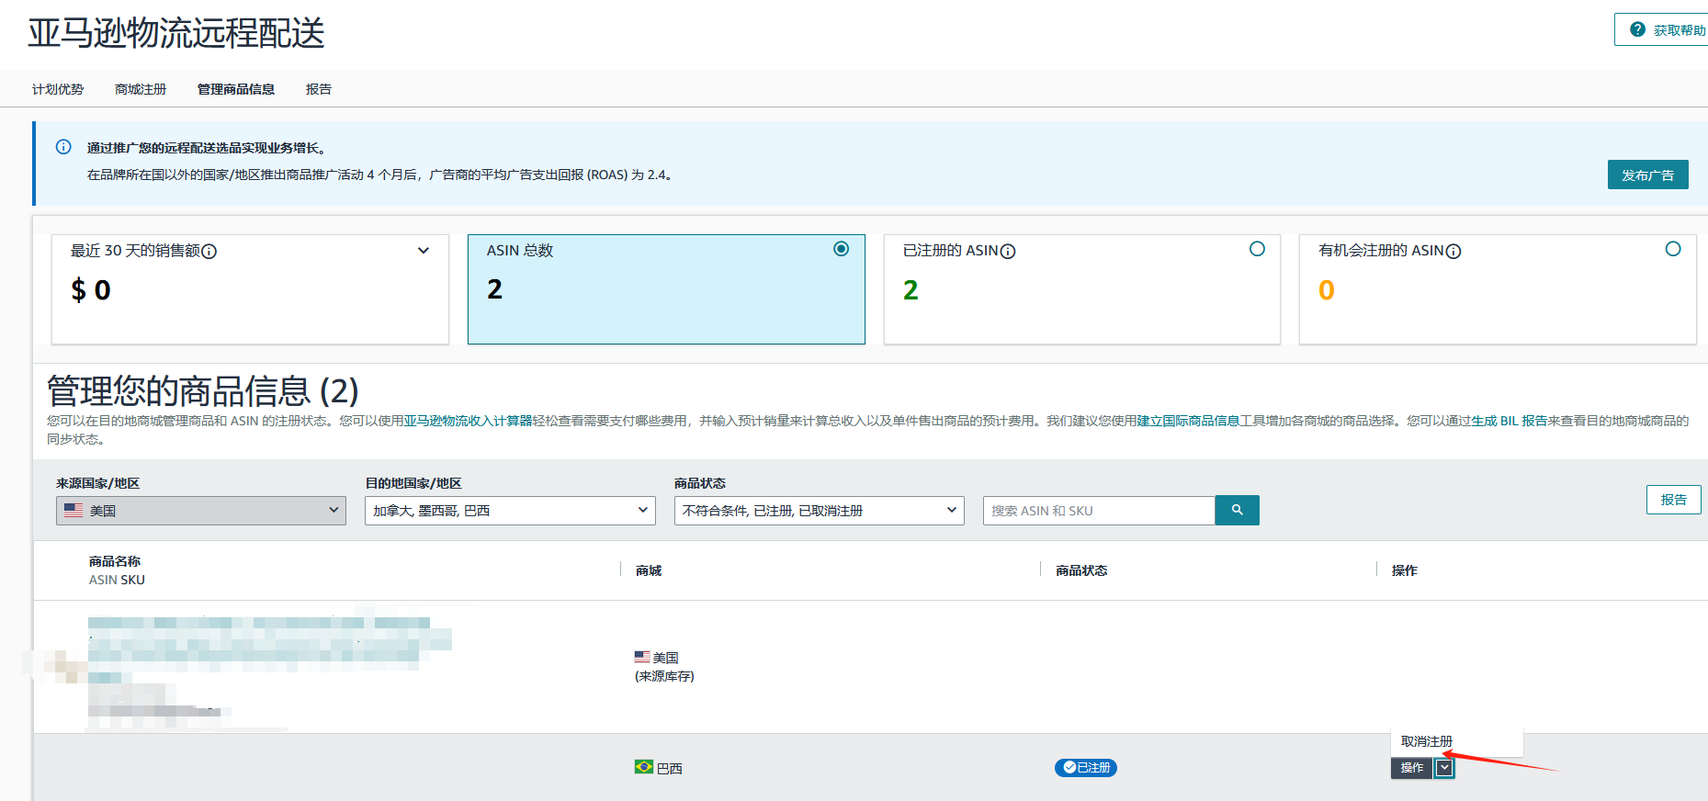Click the $ 0 sales value

(x=91, y=290)
